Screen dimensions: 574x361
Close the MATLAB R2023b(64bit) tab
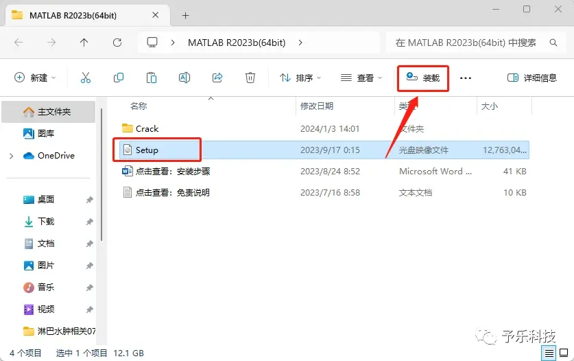156,15
